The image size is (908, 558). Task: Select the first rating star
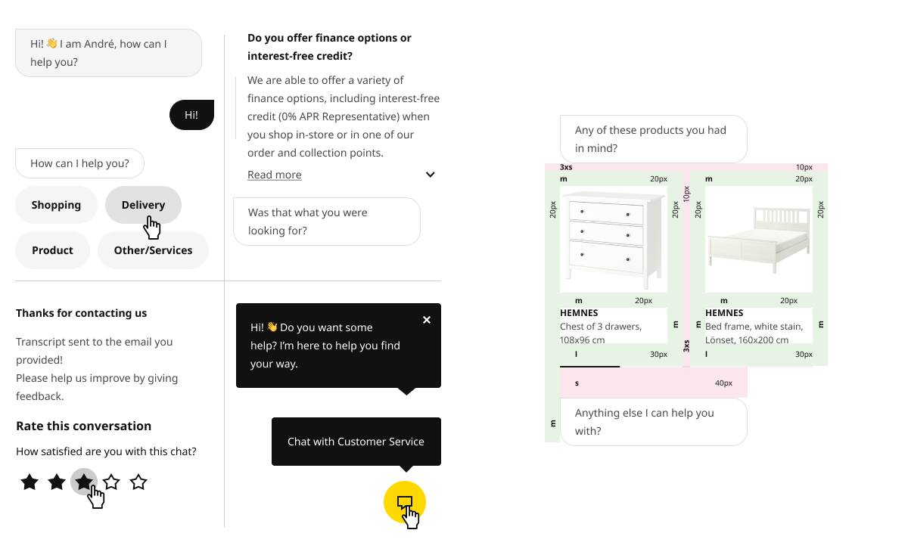click(30, 482)
